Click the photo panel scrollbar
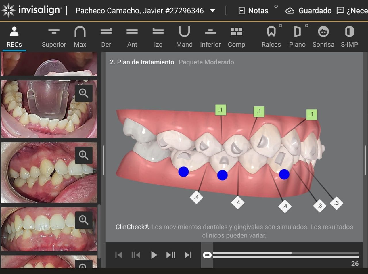Image resolution: width=368 pixels, height=274 pixels. coord(99,231)
